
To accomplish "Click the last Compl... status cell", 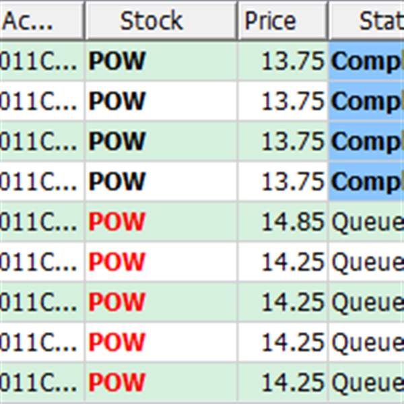I will (366, 181).
